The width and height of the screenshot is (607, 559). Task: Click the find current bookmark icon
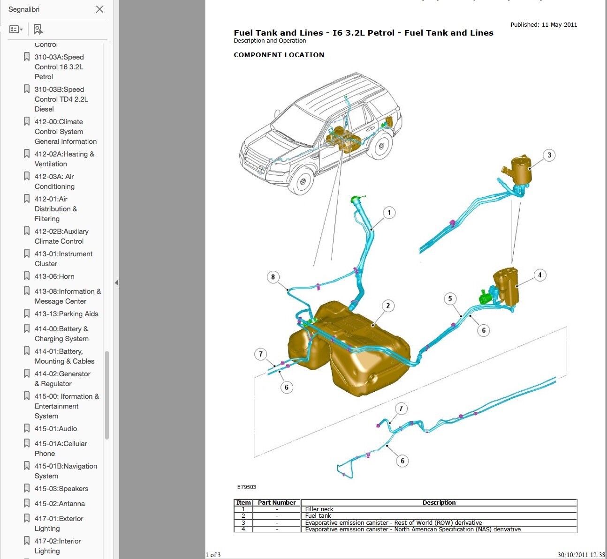[x=38, y=30]
